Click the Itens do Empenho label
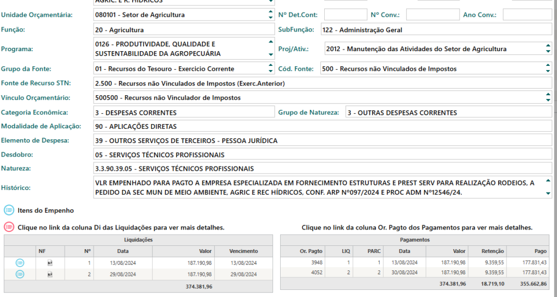This screenshot has width=557, height=297. coord(46,211)
